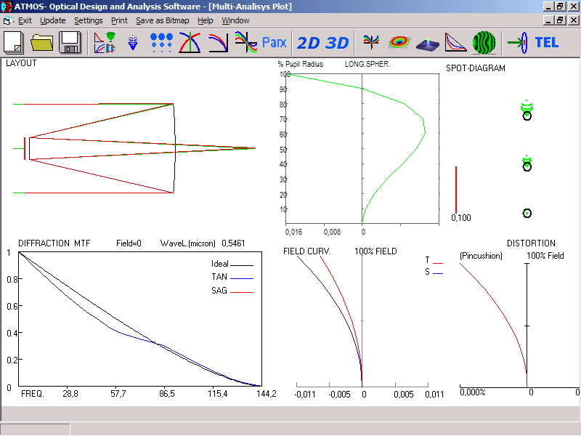
Task: Click the new document icon
Action: 15,42
